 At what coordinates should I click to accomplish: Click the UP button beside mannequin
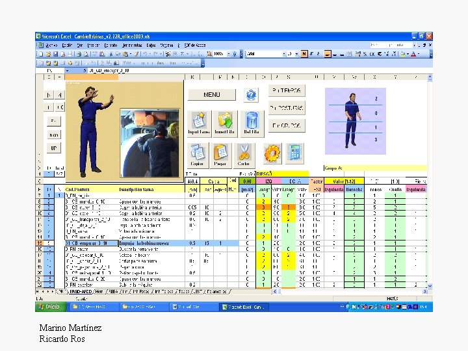54,148
